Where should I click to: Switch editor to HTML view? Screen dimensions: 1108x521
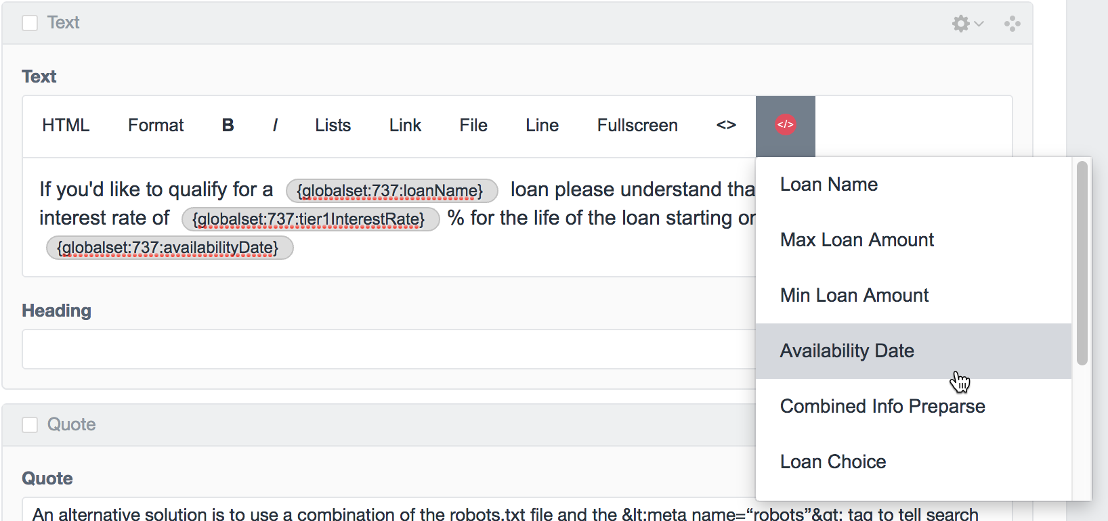66,125
